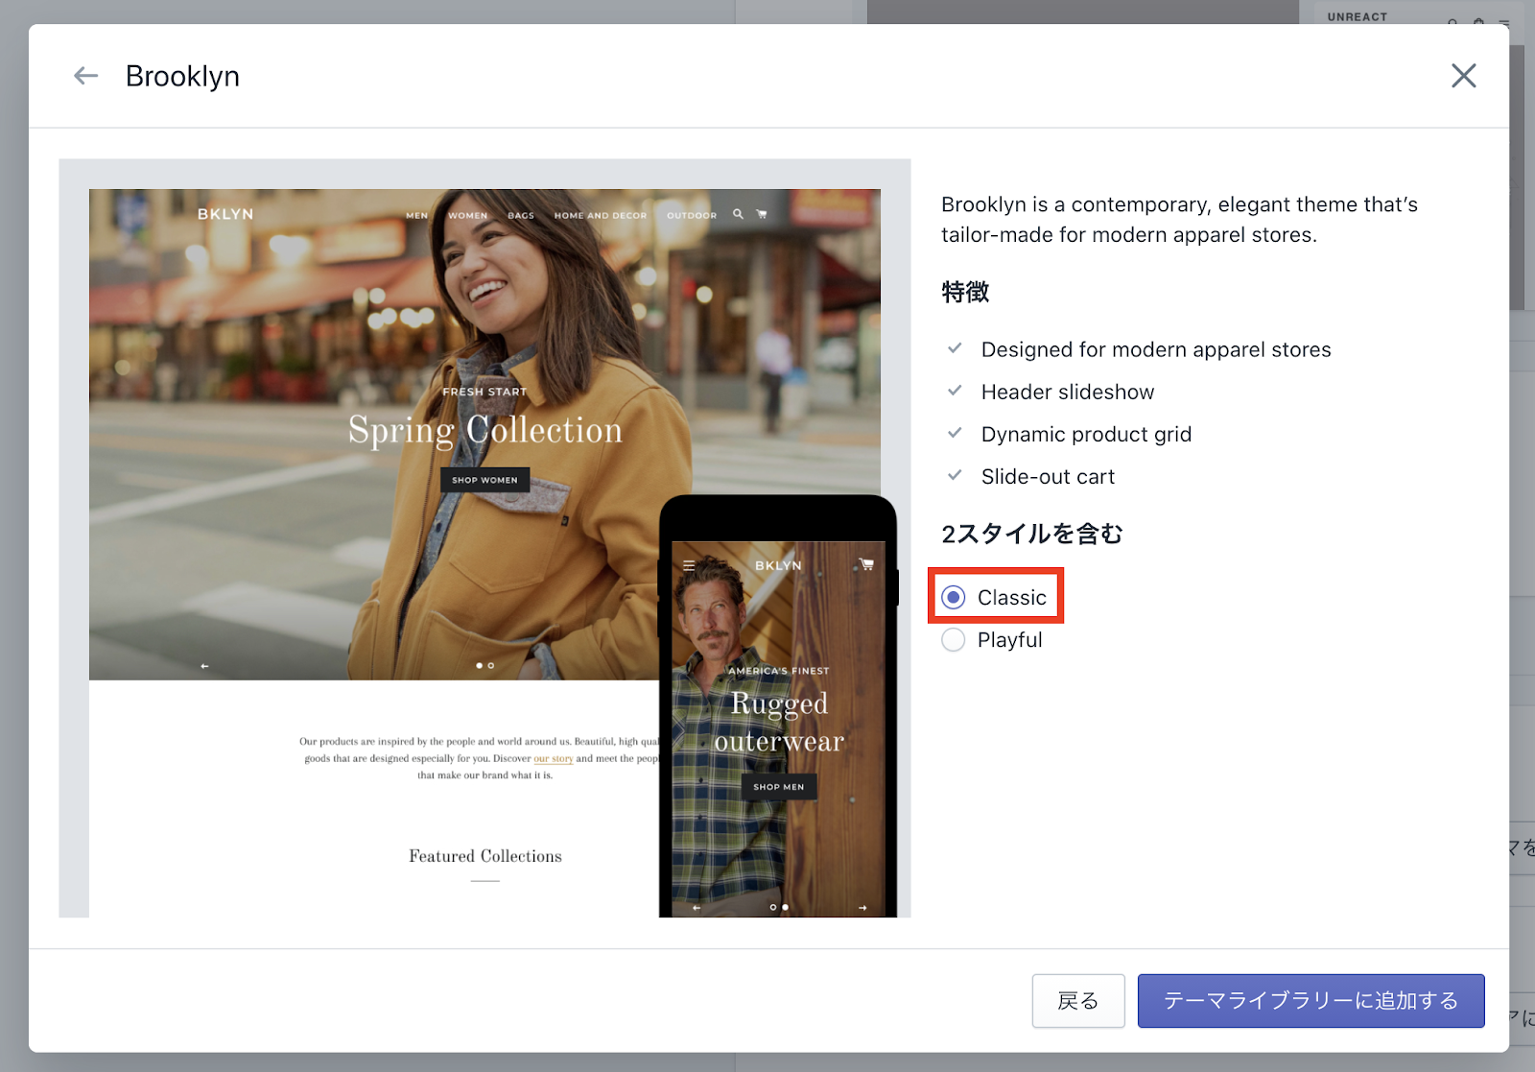Click WOMEN in the preview navigation
This screenshot has height=1072, width=1535.
(468, 216)
